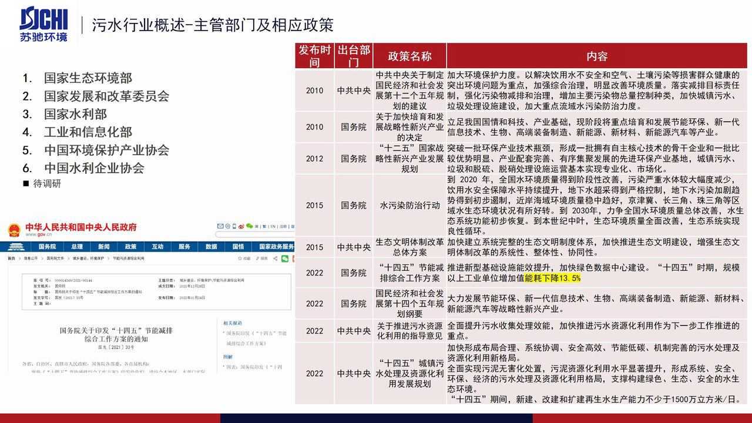Click the WeChat icon in gov.cn top bar
Viewport: 752px width, 423px height.
point(250,226)
